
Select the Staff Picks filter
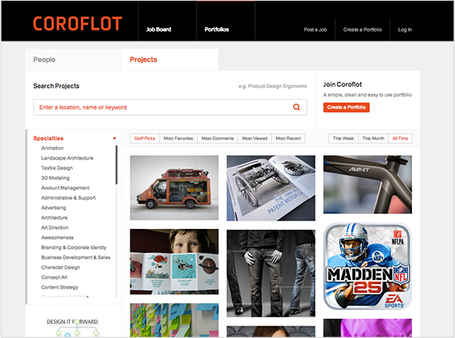click(145, 139)
